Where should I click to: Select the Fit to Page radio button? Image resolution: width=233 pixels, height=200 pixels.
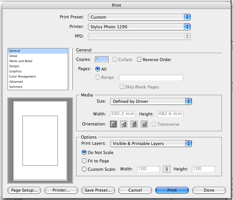(x=84, y=161)
